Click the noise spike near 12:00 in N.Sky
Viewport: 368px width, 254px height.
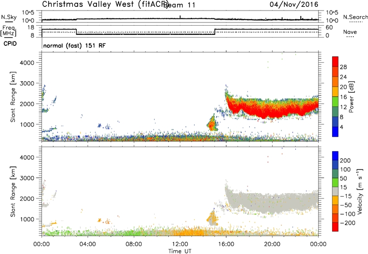[x=180, y=17]
